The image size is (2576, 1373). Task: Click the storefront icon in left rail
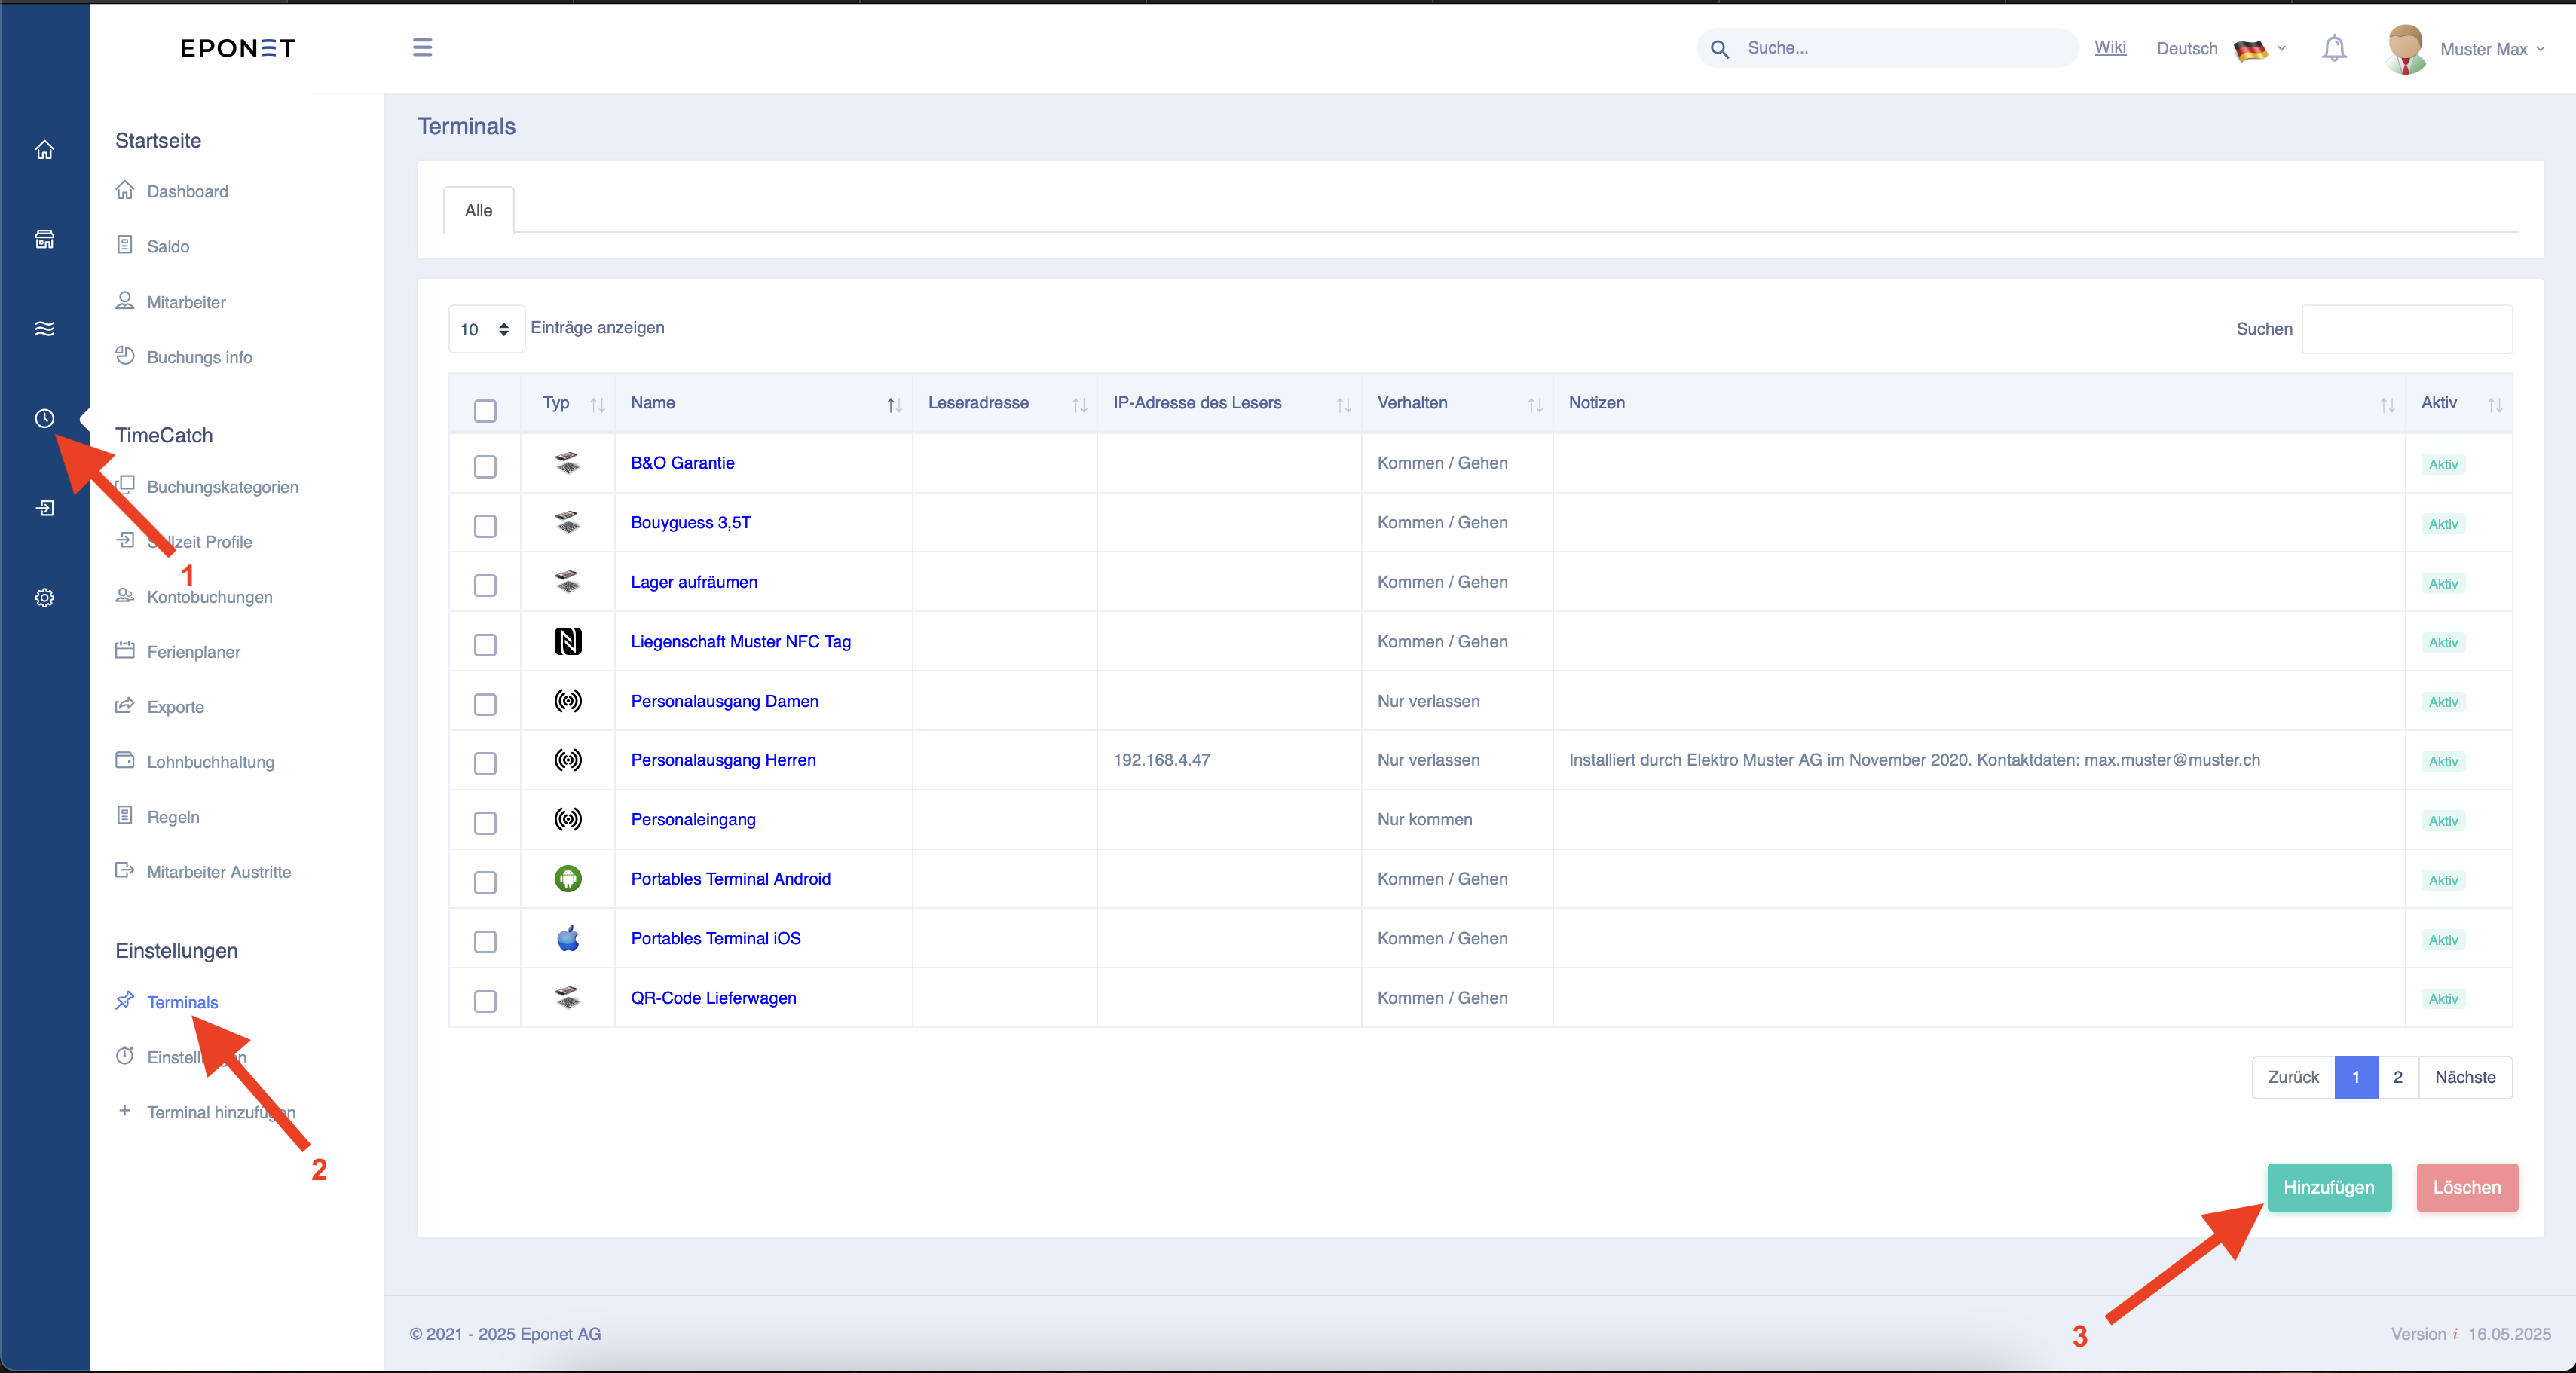[44, 239]
